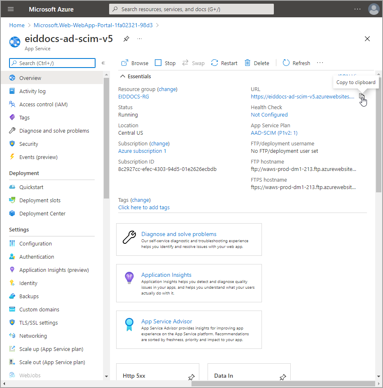This screenshot has height=388, width=383.
Task: Click Browse to open the web app
Action: pyautogui.click(x=135, y=63)
